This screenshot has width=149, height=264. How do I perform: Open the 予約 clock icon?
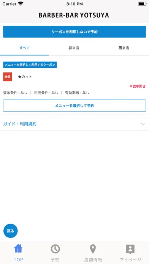(x=55, y=249)
